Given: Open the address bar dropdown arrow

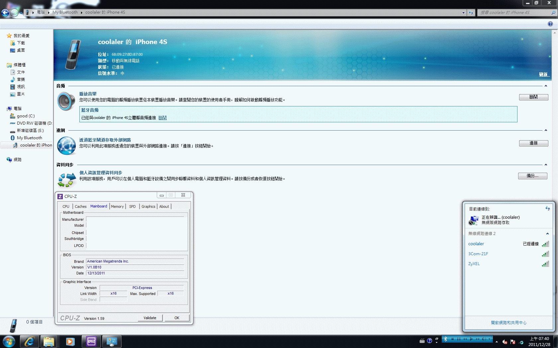Looking at the screenshot, I should click(463, 13).
